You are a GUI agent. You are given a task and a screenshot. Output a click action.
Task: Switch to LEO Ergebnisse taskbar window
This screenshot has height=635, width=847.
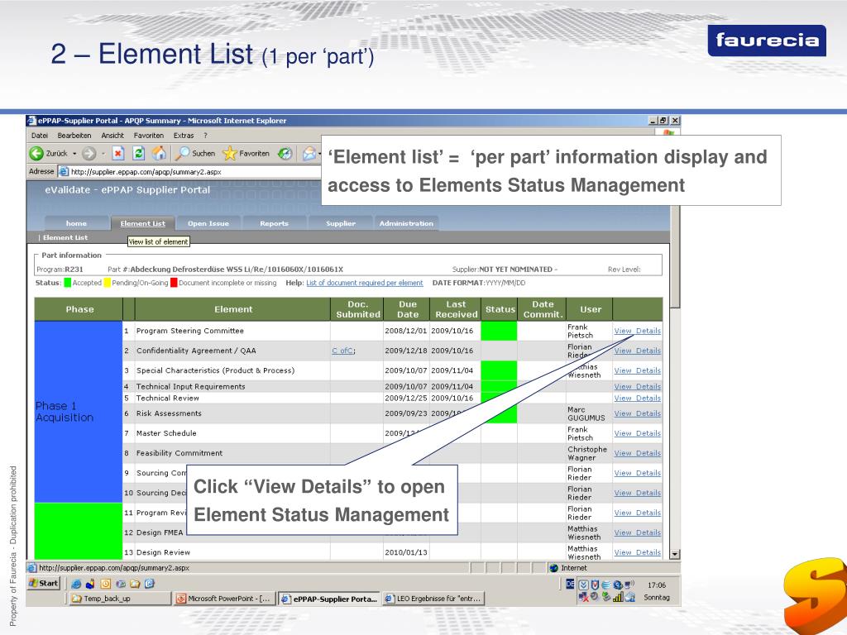(433, 599)
